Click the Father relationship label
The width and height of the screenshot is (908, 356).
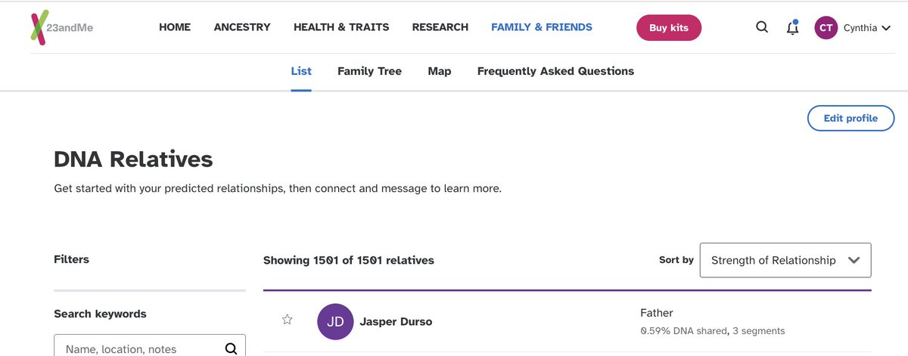click(x=656, y=313)
